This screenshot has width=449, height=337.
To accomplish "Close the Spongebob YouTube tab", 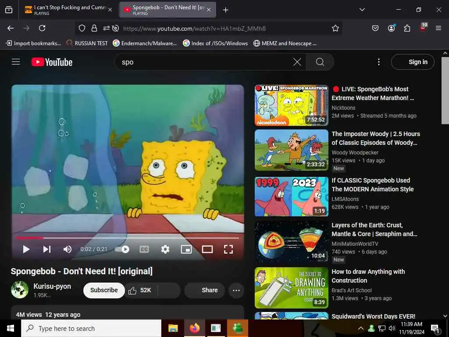I will coord(209,10).
